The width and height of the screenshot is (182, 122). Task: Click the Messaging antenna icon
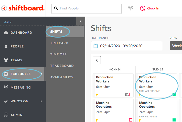point(6,87)
